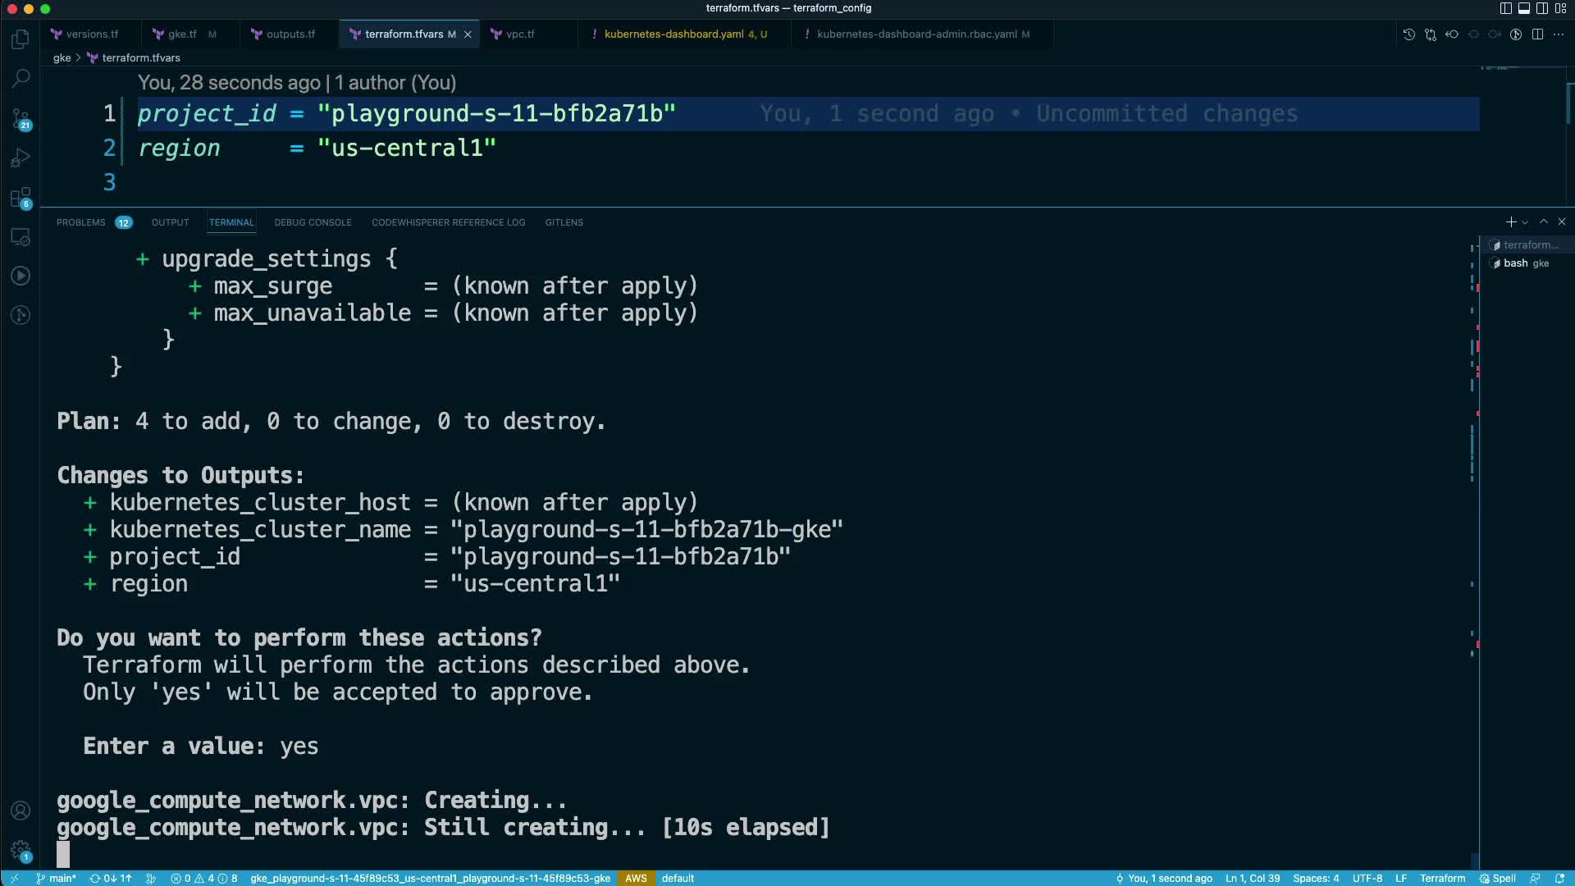1575x886 pixels.
Task: Click the Terraform language mode in status bar
Action: coord(1441,879)
